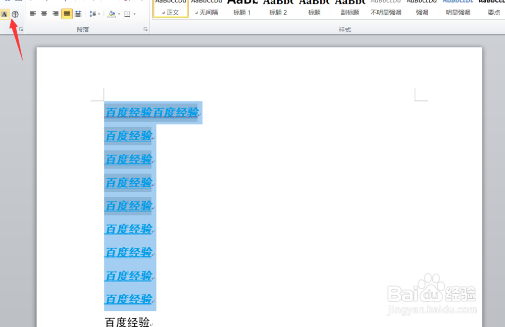Click the enclose characters icon
This screenshot has height=327, width=505.
(x=15, y=14)
